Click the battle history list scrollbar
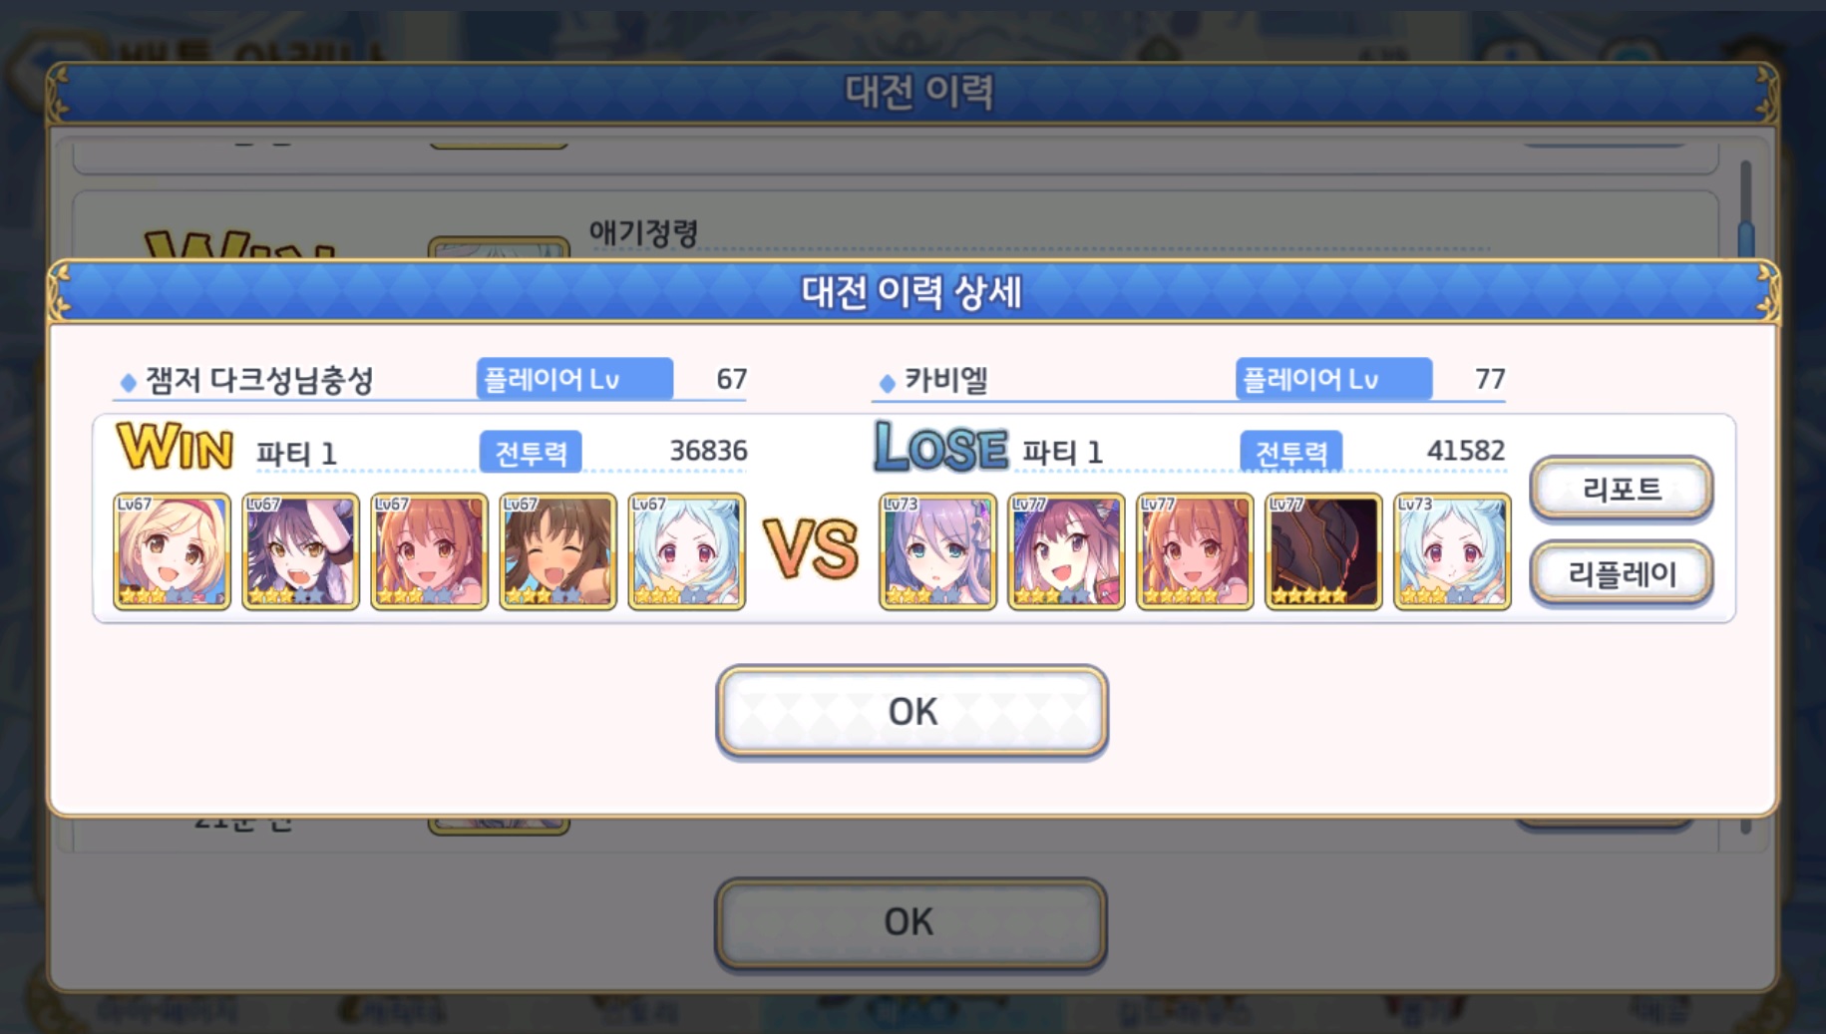 (1745, 209)
